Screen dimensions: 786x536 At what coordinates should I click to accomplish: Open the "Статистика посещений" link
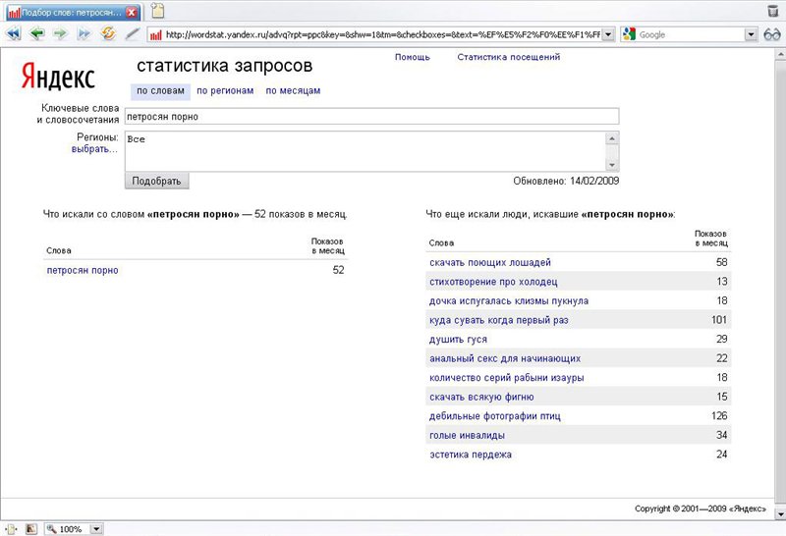pyautogui.click(x=508, y=57)
